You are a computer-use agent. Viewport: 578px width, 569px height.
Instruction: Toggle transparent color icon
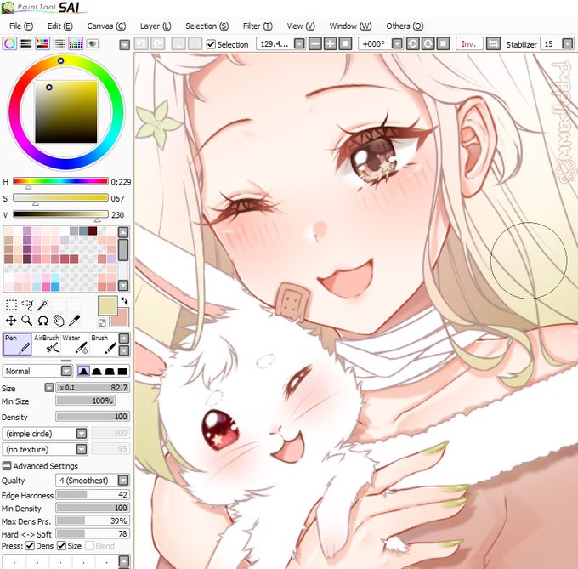pyautogui.click(x=102, y=323)
